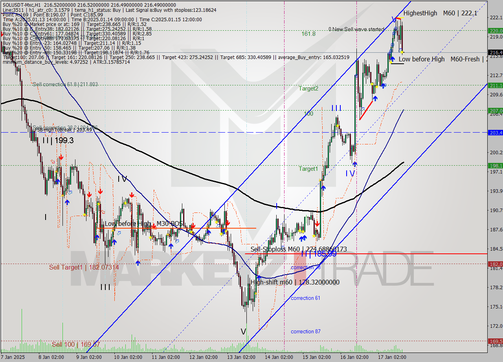This screenshot has width=503, height=362.
Task: Click the red 182.0 price tag
Action: click(495, 264)
